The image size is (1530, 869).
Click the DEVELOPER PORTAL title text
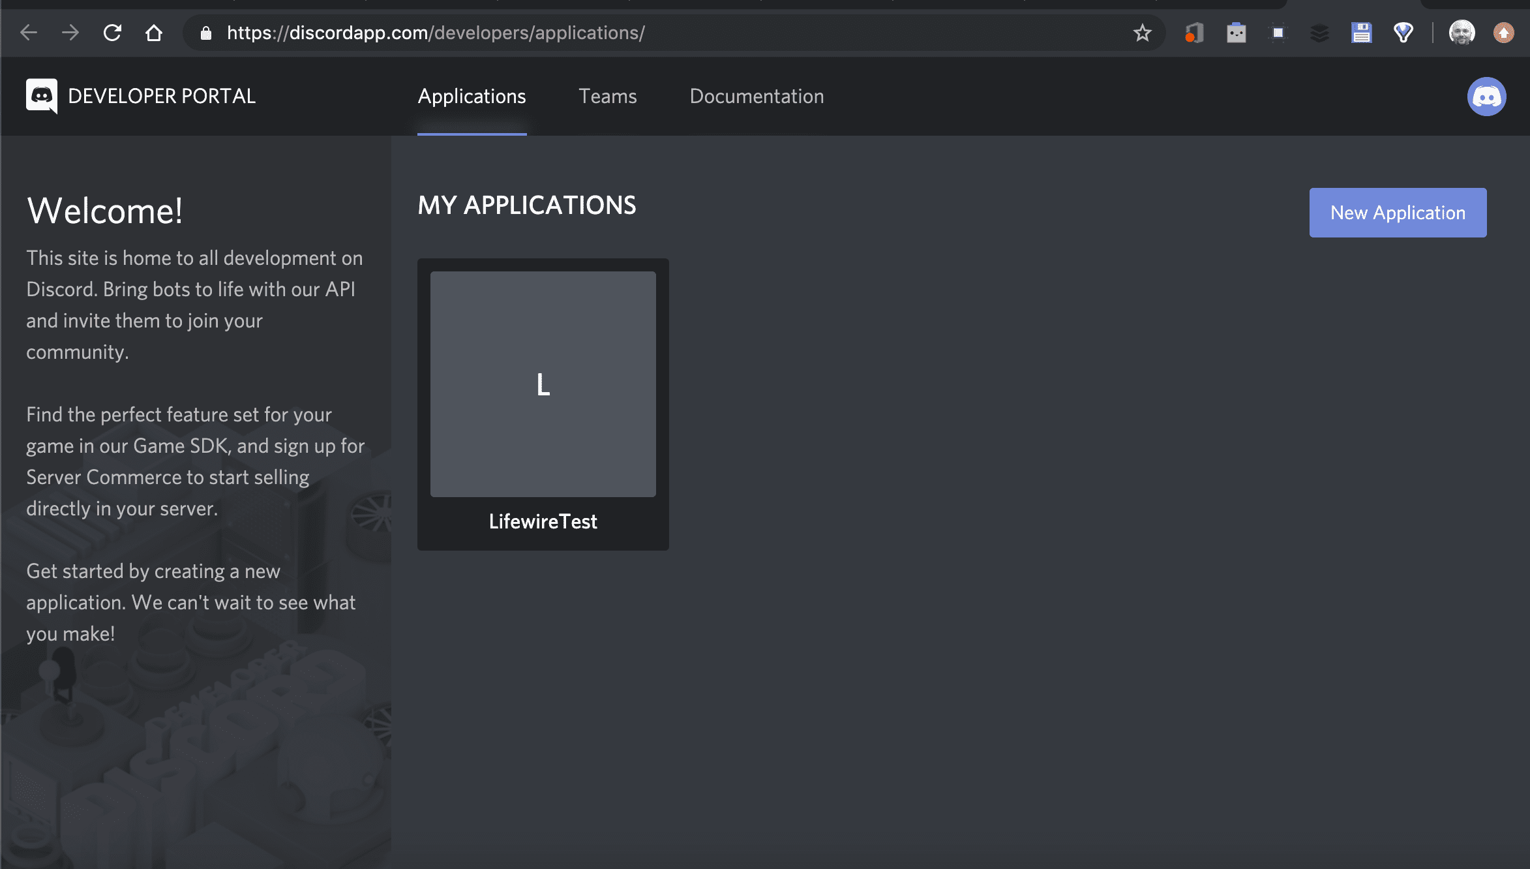162,96
